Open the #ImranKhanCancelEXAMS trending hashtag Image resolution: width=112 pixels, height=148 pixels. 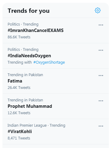36,30
